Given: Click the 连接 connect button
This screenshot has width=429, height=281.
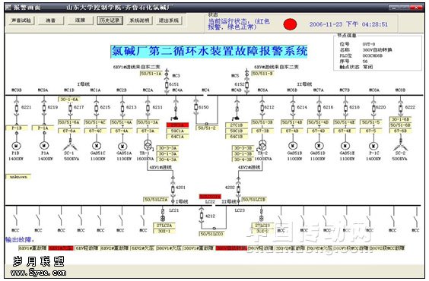Looking at the screenshot, I should pos(81,21).
